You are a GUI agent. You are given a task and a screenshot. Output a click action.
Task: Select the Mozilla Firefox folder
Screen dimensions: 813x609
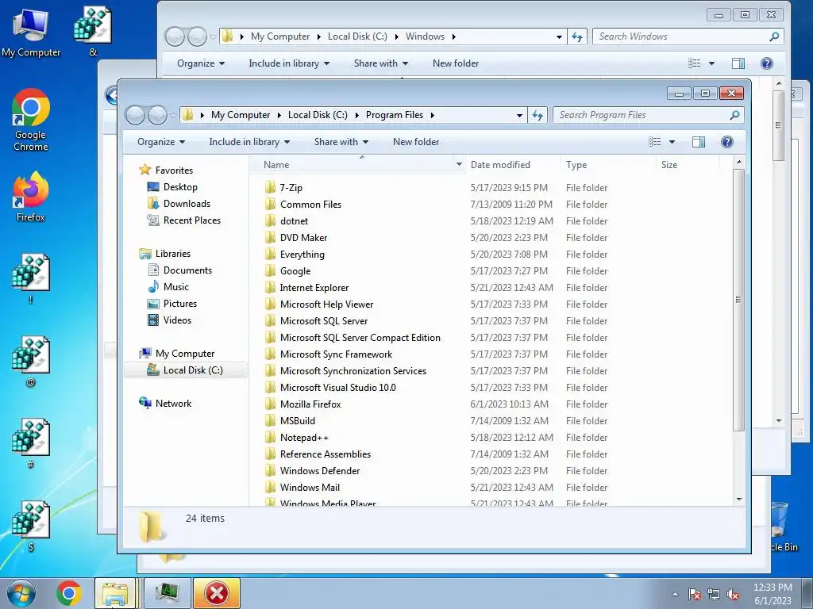click(310, 404)
